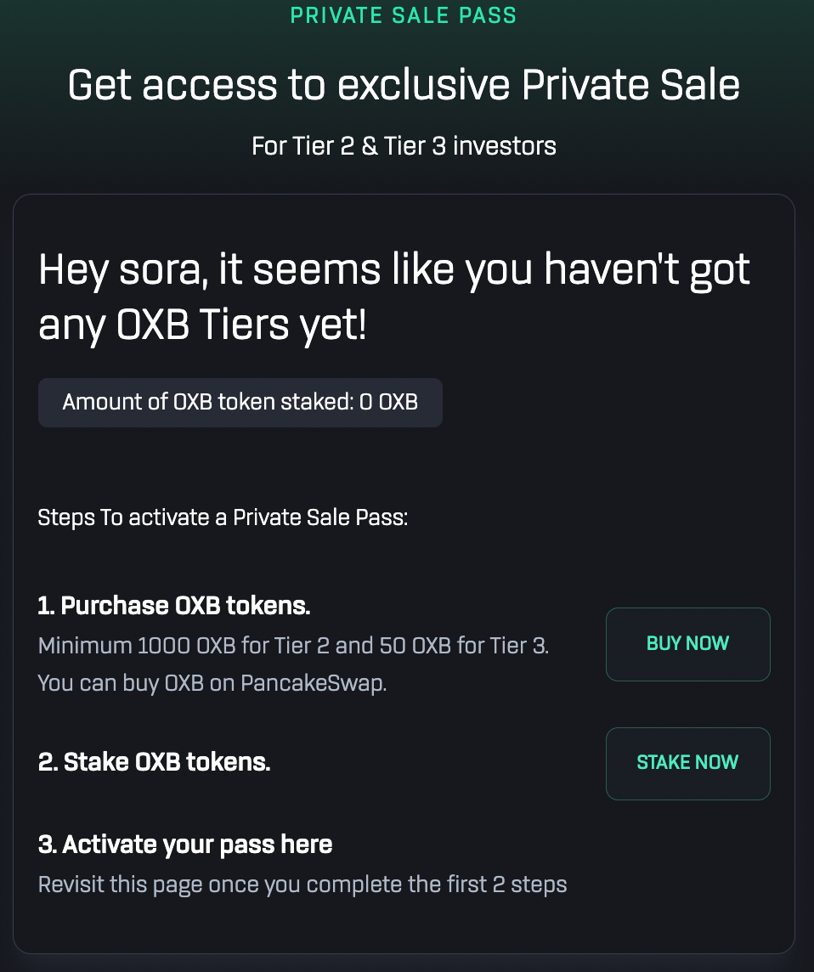This screenshot has width=814, height=972.
Task: Select the "1. Purchase OXB tokens." step title
Action: click(x=174, y=606)
